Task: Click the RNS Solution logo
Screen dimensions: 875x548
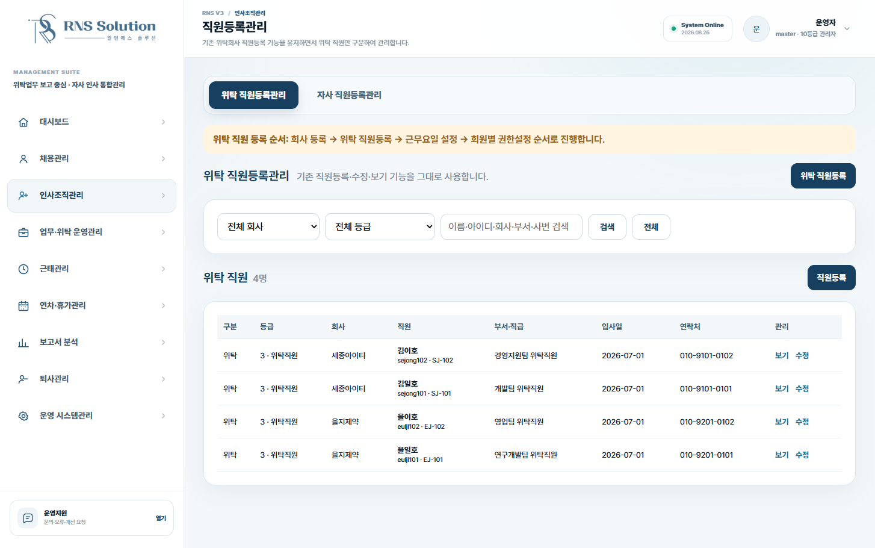Action: pos(92,28)
